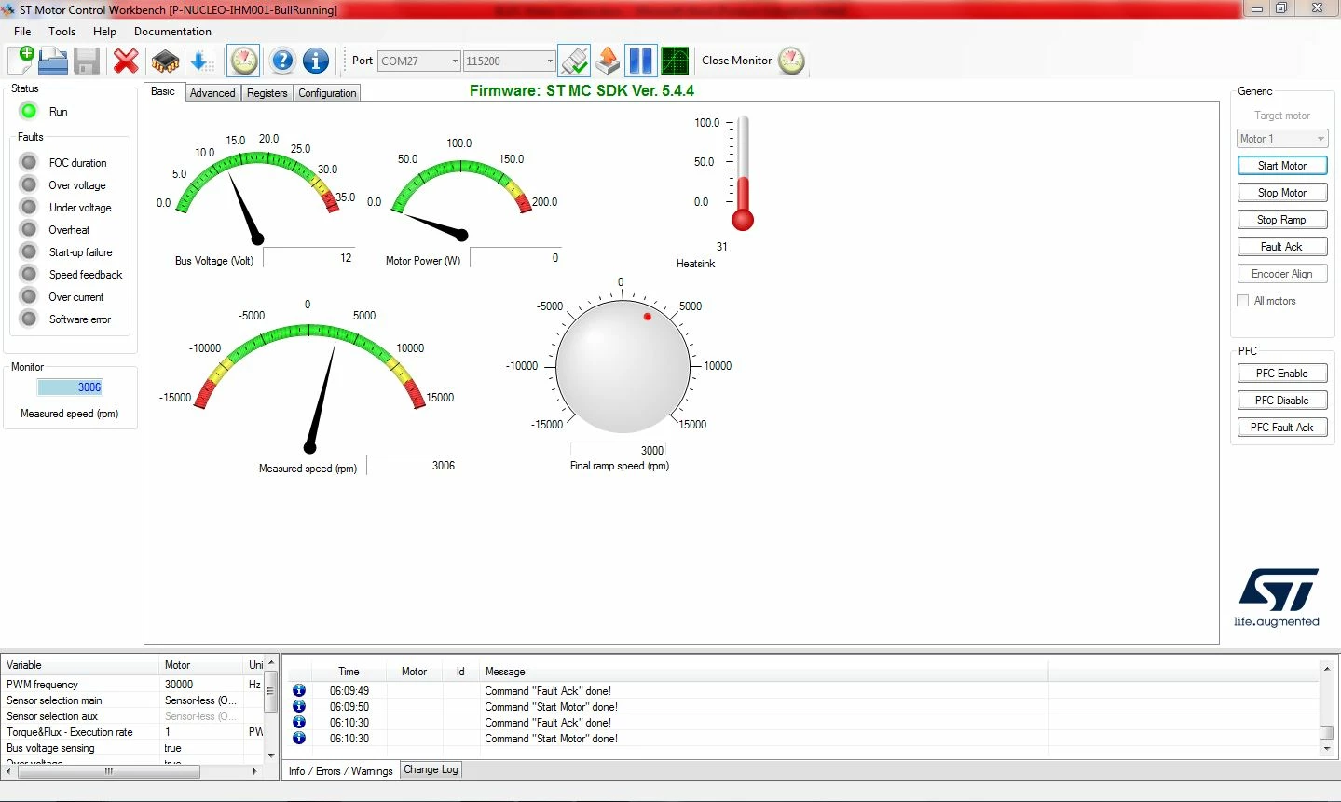1341x802 pixels.
Task: Show the about info icon
Action: click(x=316, y=61)
